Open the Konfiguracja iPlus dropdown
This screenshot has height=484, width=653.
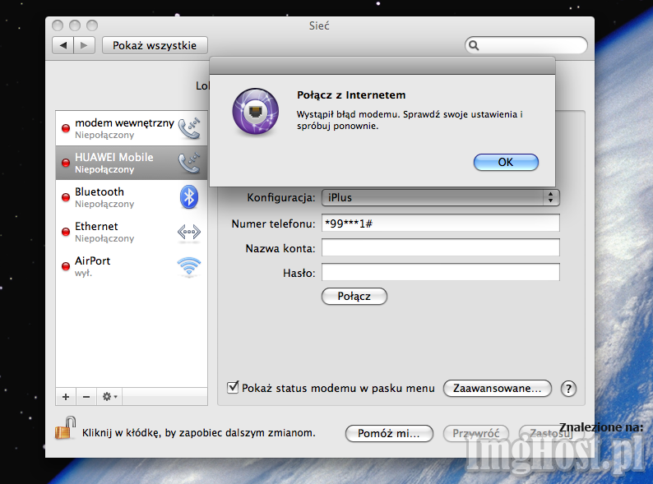441,198
